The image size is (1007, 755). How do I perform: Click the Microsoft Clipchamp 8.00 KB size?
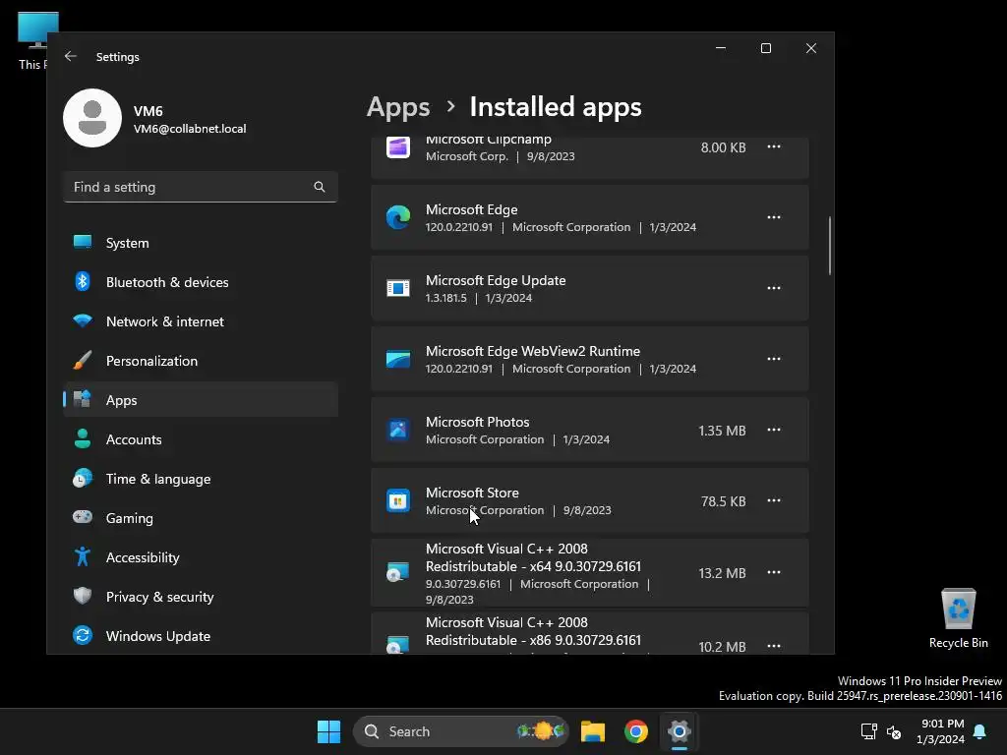point(723,147)
